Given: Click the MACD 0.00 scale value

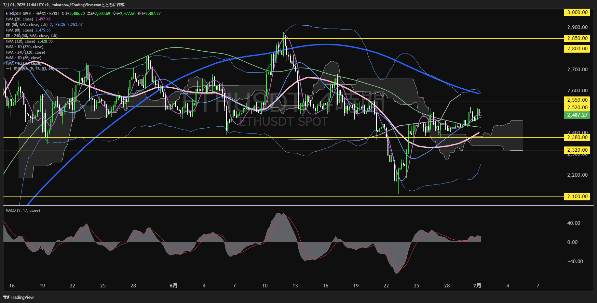Looking at the screenshot, I should pos(572,242).
